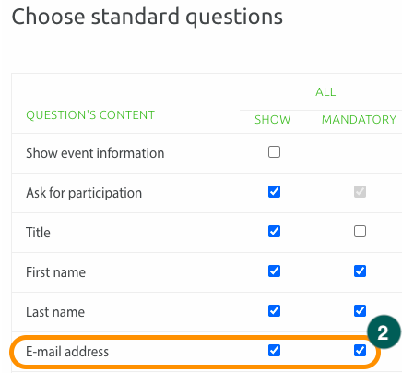Uncheck Show for E-mail address
The height and width of the screenshot is (373, 402).
(x=274, y=351)
